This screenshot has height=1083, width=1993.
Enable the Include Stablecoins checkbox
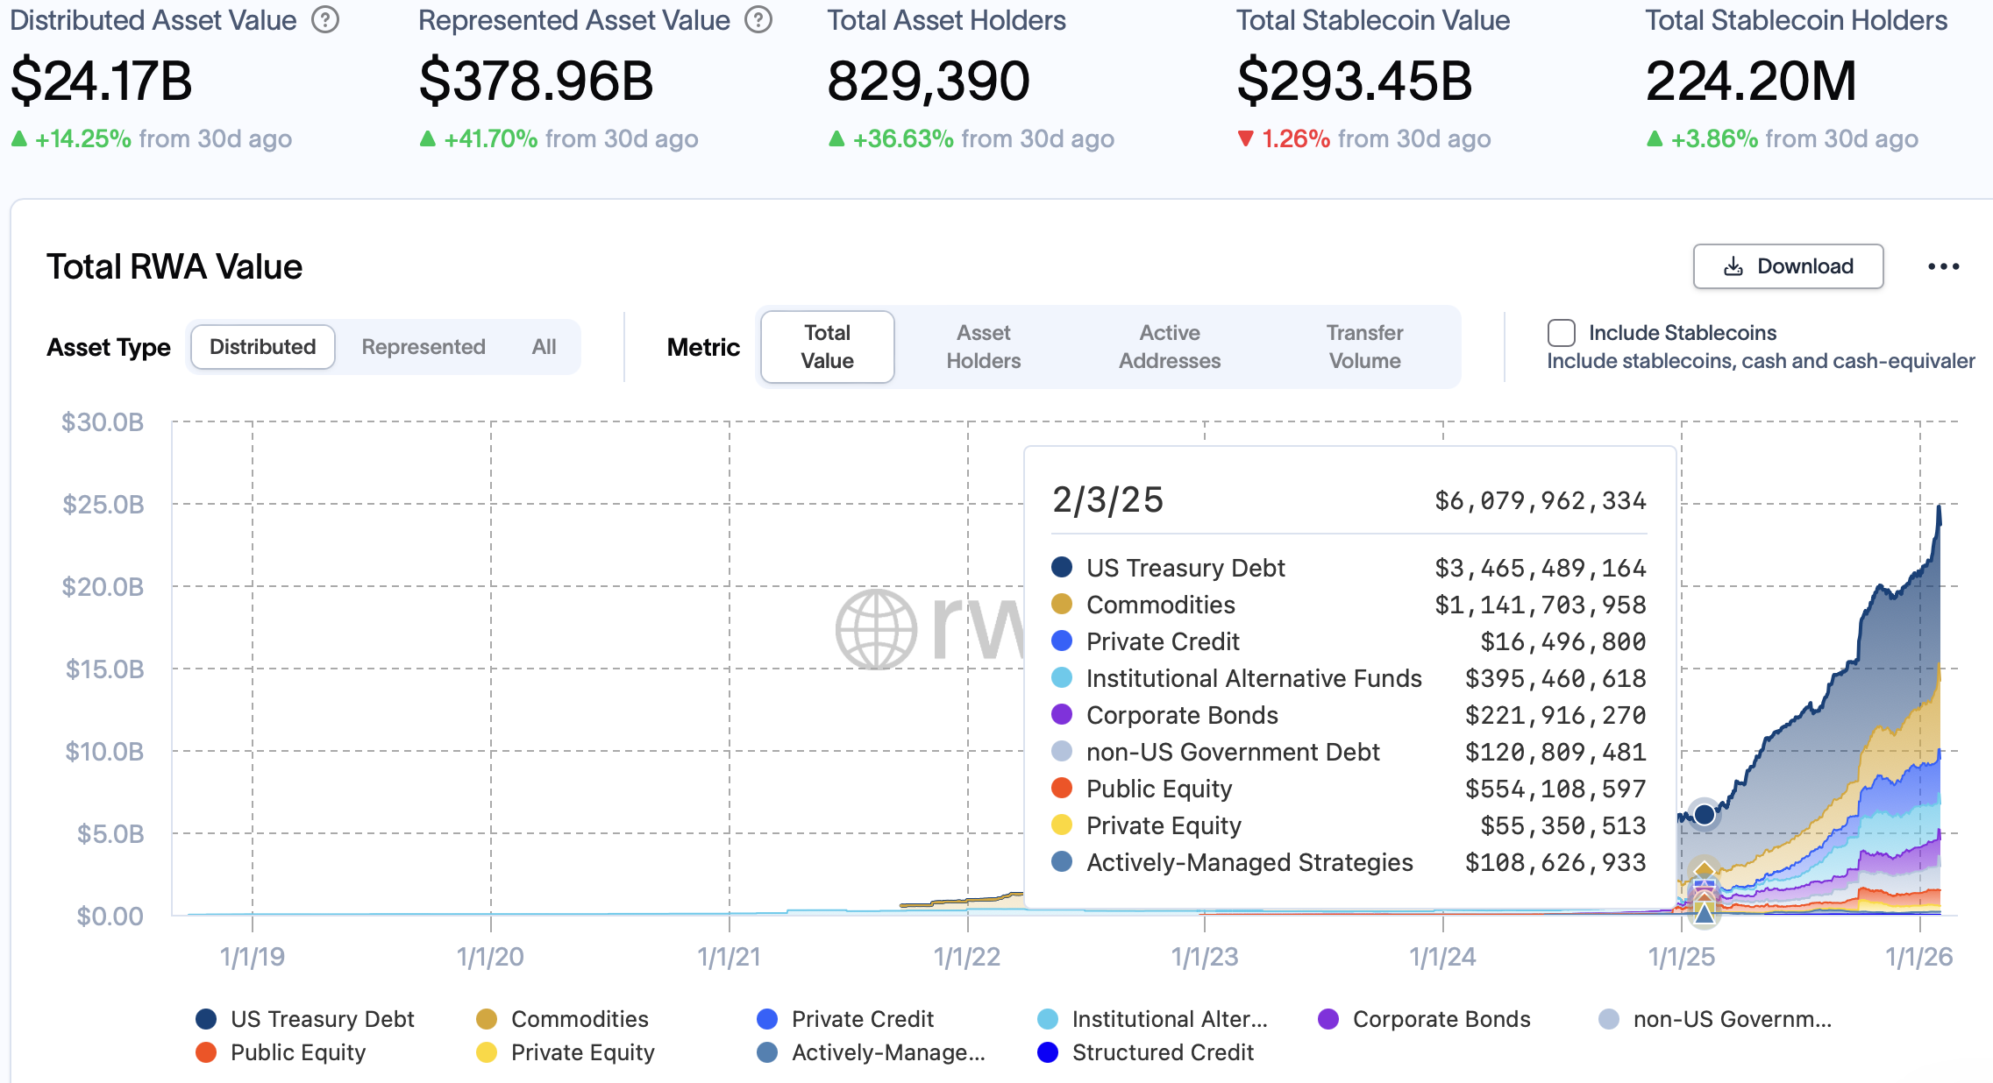point(1561,332)
